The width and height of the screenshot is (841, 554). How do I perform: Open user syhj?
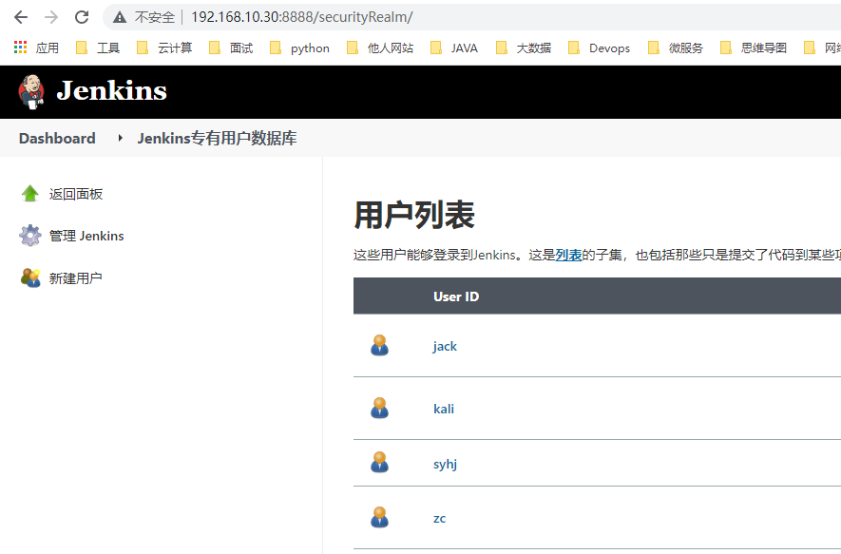(x=445, y=464)
